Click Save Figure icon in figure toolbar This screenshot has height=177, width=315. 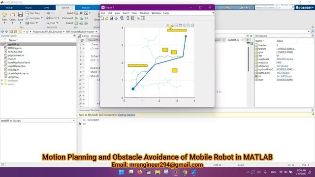pyautogui.click(x=112, y=18)
